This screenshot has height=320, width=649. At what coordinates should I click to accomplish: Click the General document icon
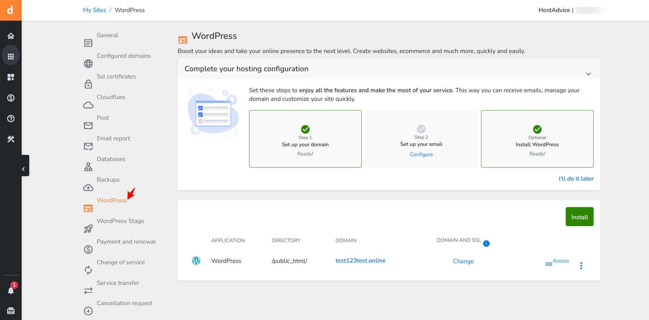point(88,43)
